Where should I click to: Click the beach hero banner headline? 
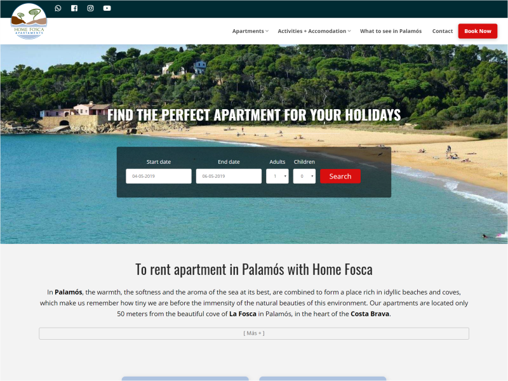[x=254, y=115]
